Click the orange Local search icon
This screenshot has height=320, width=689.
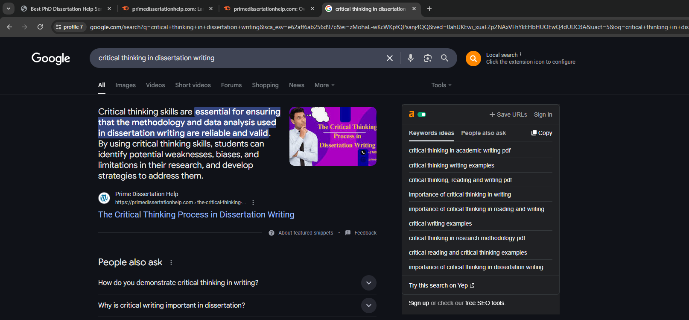coord(473,59)
